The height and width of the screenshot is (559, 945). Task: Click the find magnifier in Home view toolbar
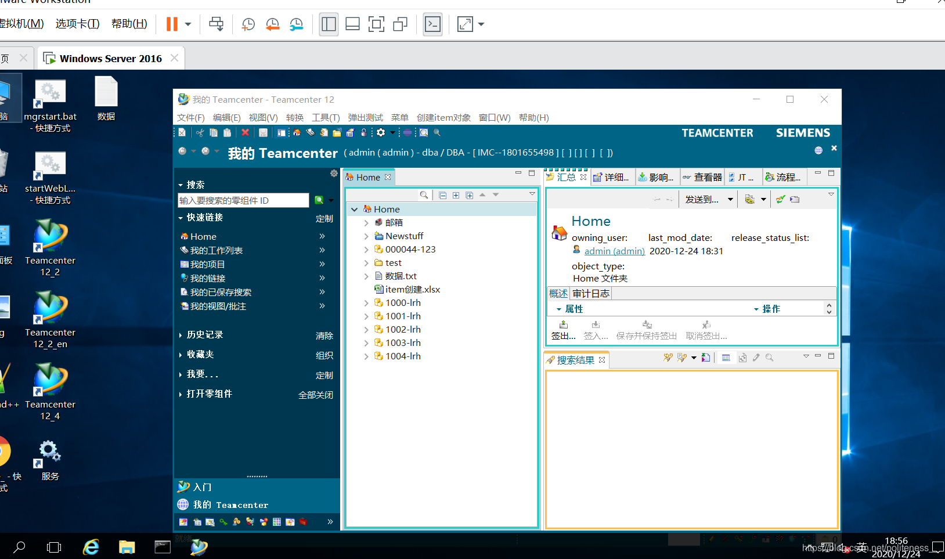pos(424,195)
